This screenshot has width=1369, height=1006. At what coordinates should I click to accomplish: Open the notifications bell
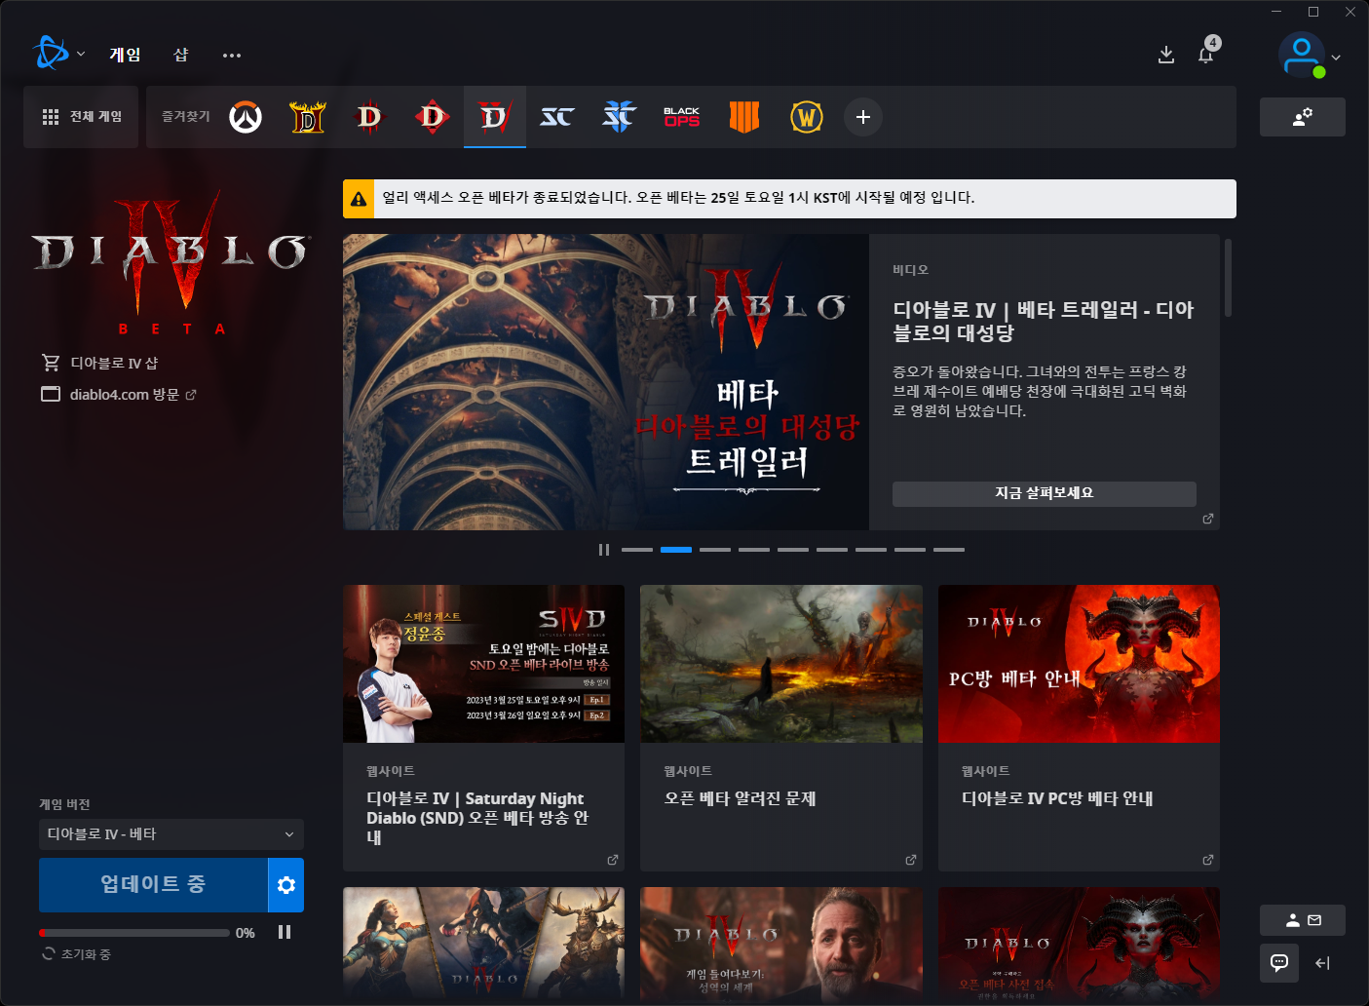pos(1206,55)
